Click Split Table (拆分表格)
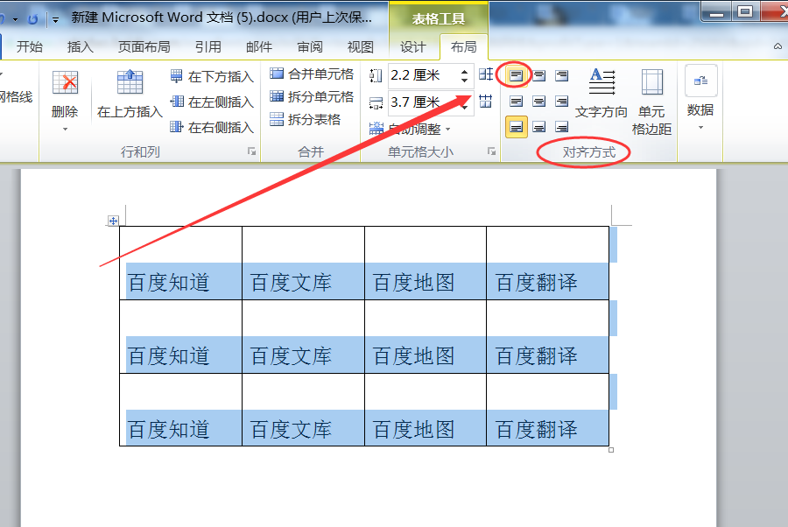The height and width of the screenshot is (527, 788). pos(305,119)
